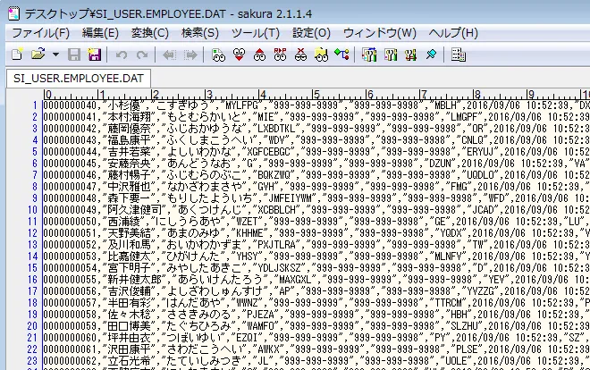
Task: Expand the recent files dropdown arrow
Action: pyautogui.click(x=55, y=55)
